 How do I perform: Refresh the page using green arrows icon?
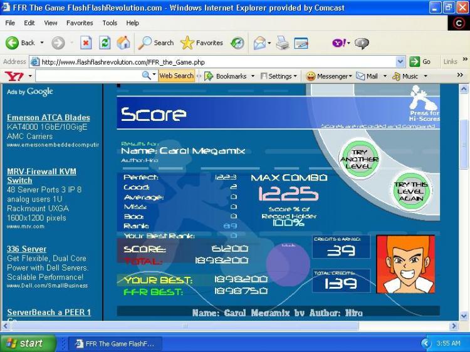pos(105,43)
